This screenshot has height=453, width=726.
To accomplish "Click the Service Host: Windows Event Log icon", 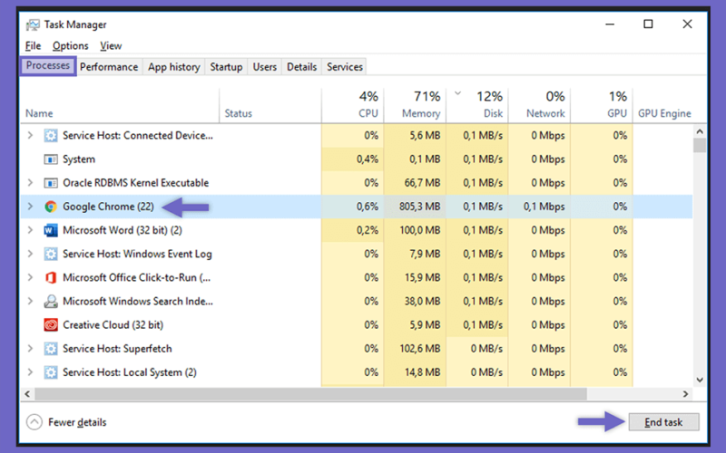I will tap(51, 254).
